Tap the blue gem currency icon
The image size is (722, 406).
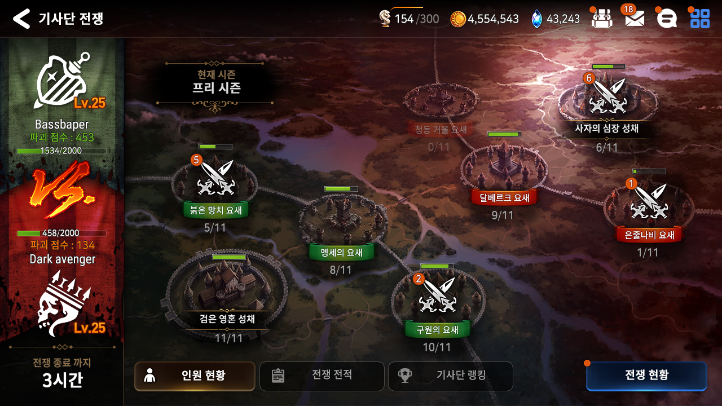point(536,19)
